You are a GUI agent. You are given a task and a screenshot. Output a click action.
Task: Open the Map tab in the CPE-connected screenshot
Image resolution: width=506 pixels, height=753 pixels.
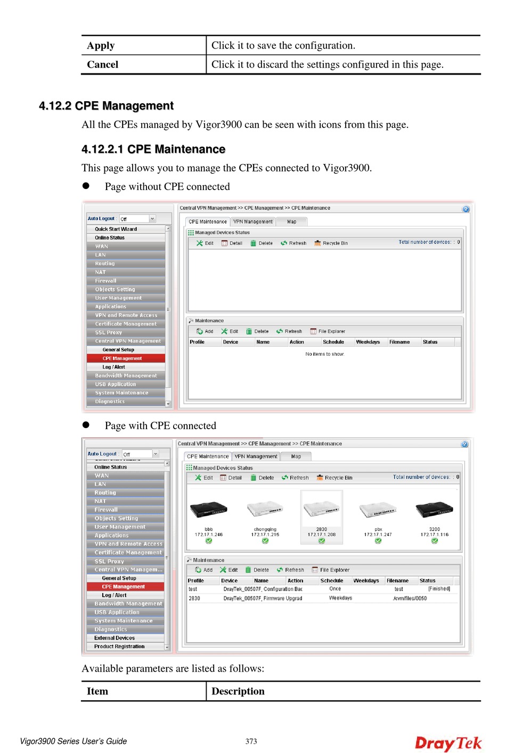pyautogui.click(x=296, y=456)
